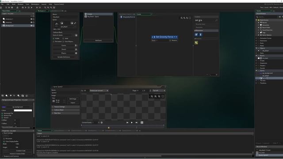Select Set Gravity Force icon in toolbox
The height and width of the screenshot is (159, 283).
click(200, 34)
